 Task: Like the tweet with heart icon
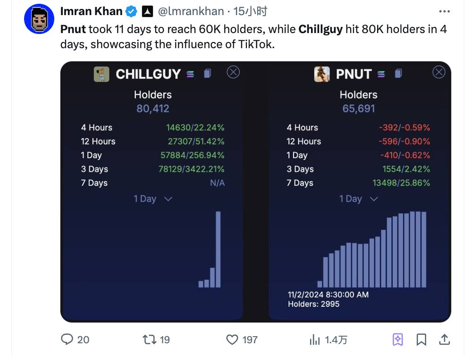coord(232,339)
